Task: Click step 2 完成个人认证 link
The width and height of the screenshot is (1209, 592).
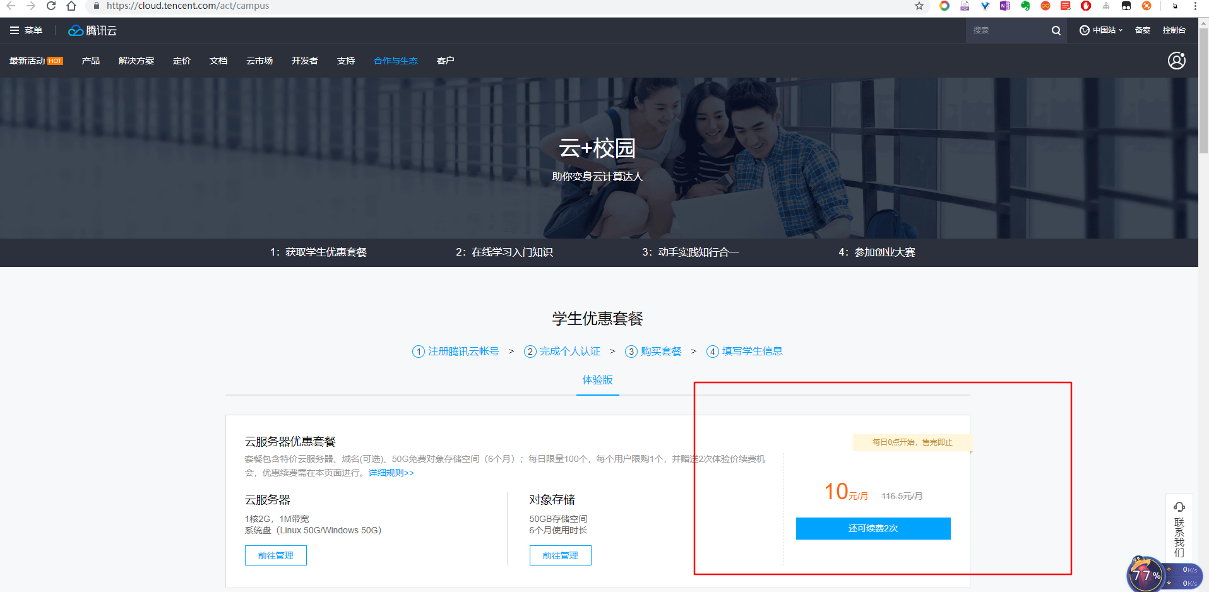Action: click(x=563, y=352)
